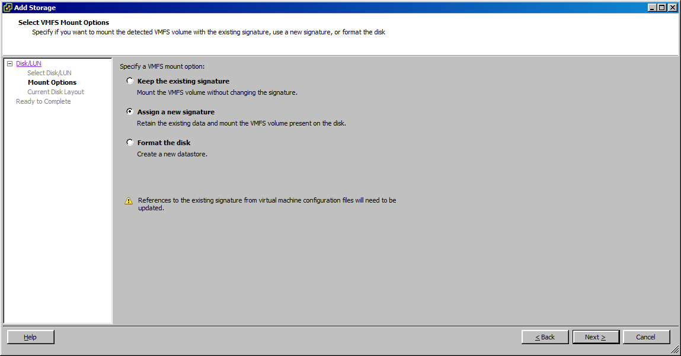This screenshot has height=356, width=681.
Task: Select the Format the disk option
Action: coord(130,142)
